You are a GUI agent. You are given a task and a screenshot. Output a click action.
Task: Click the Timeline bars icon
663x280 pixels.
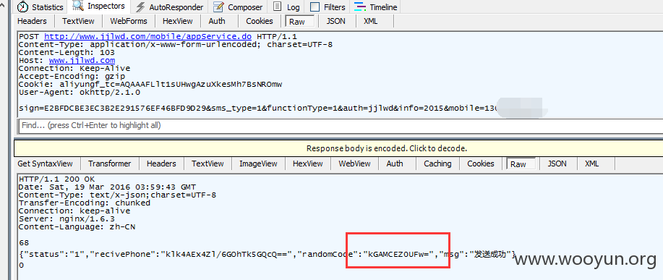pyautogui.click(x=360, y=7)
